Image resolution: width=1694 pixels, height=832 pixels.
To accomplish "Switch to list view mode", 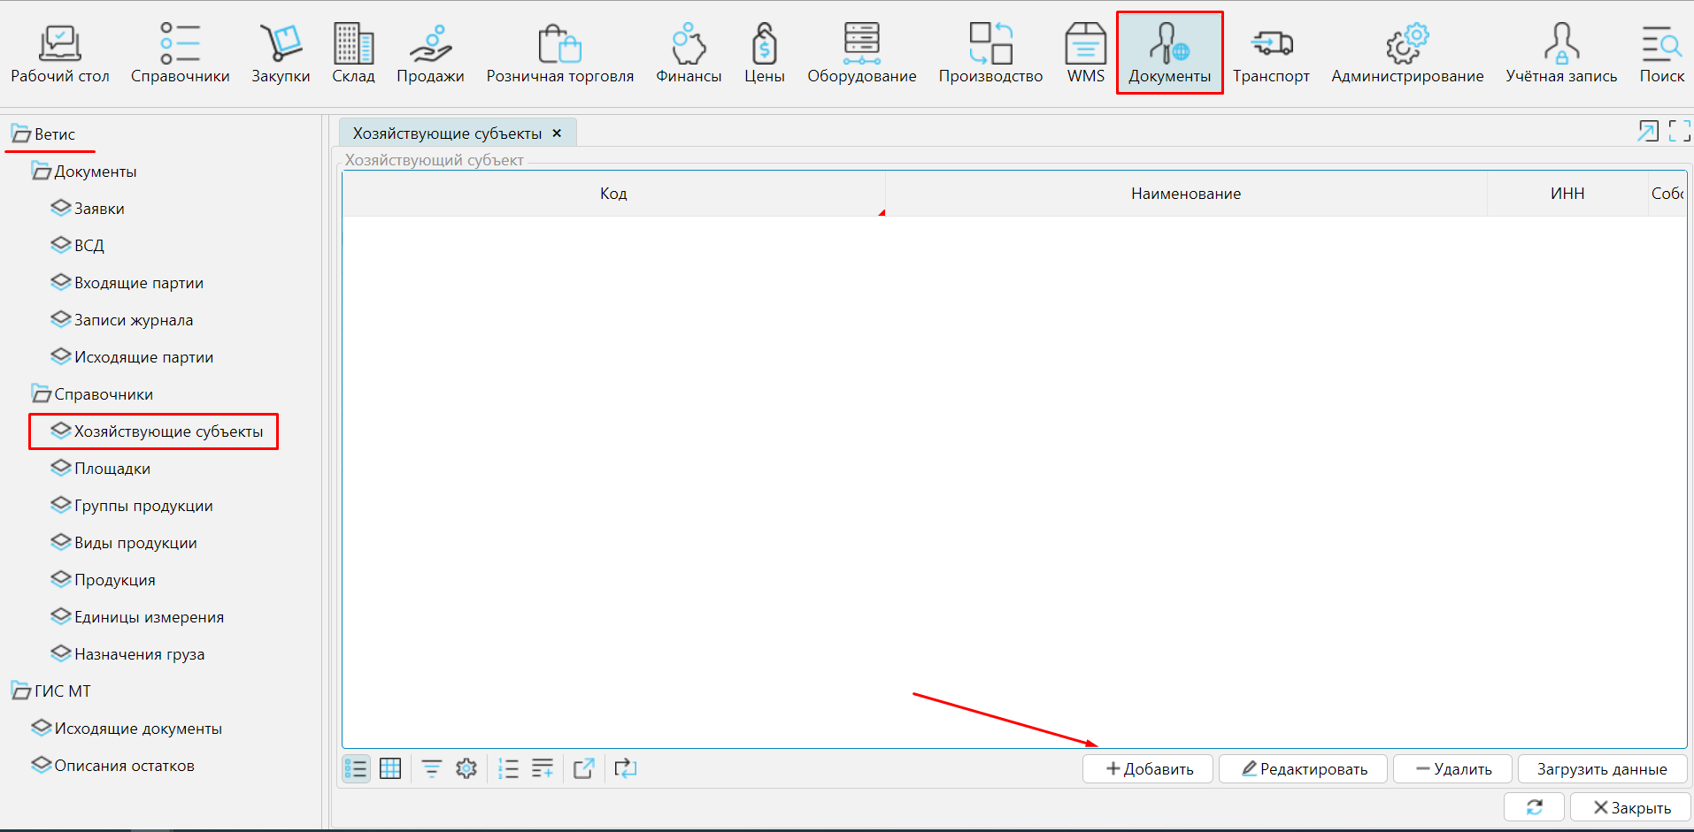I will (x=356, y=768).
